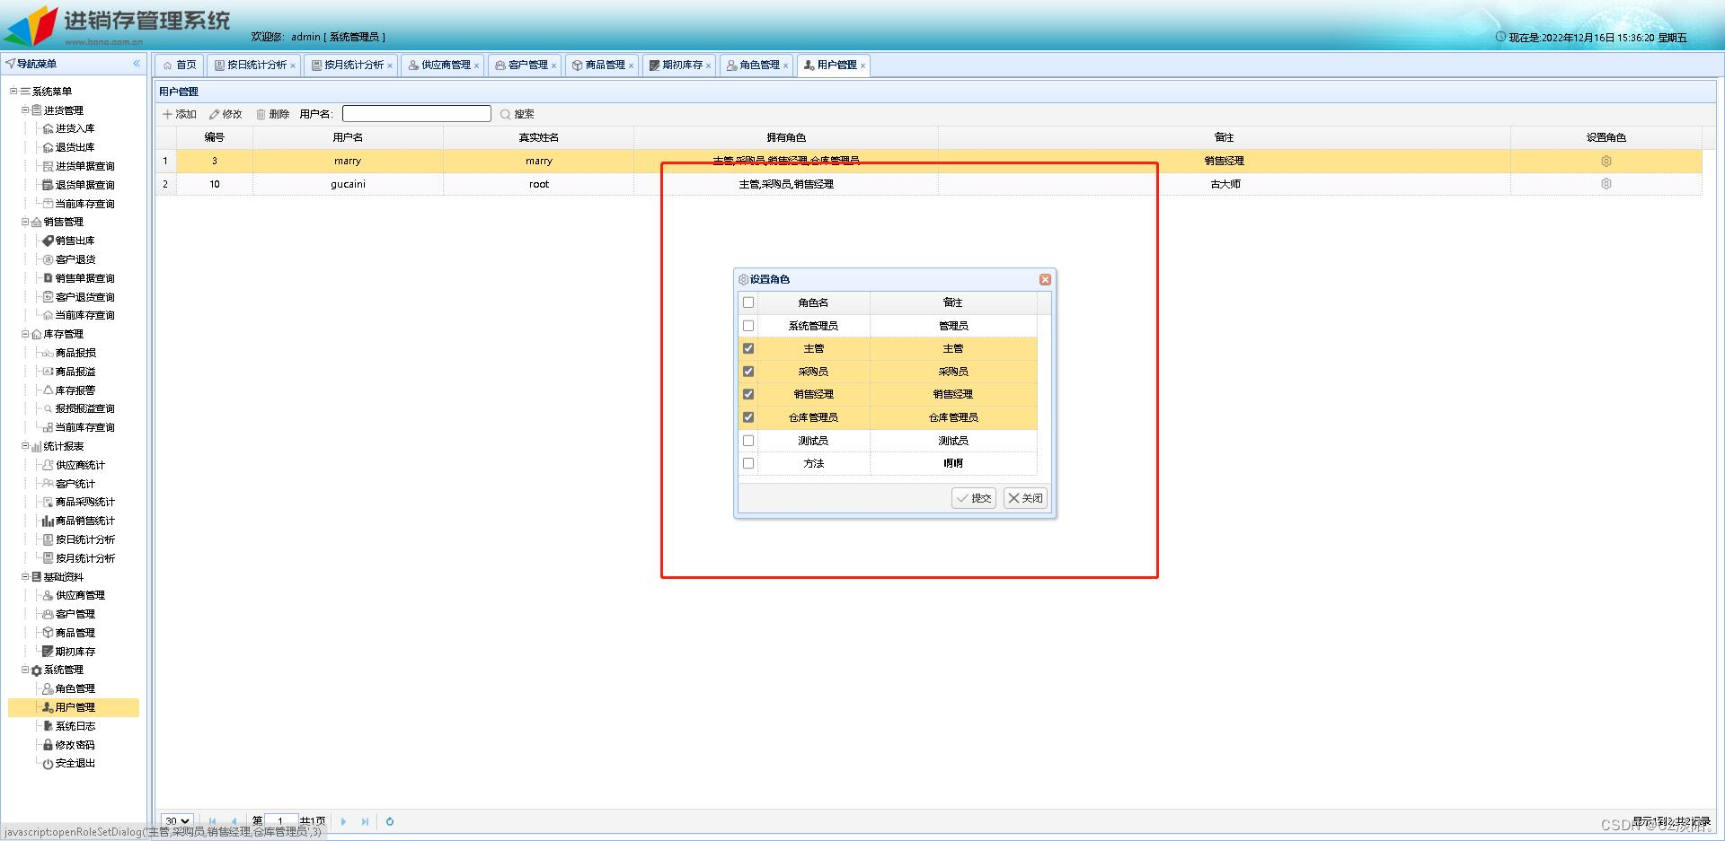Image resolution: width=1725 pixels, height=841 pixels.
Task: Click 安全退出 power item
Action: 75,763
